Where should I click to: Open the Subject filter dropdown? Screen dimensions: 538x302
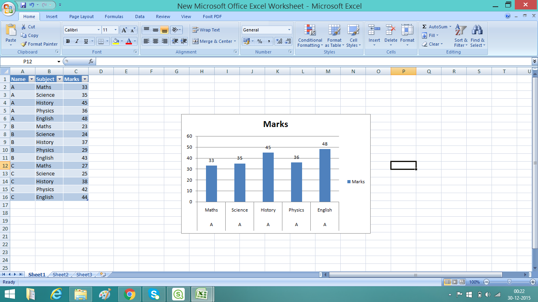point(59,79)
